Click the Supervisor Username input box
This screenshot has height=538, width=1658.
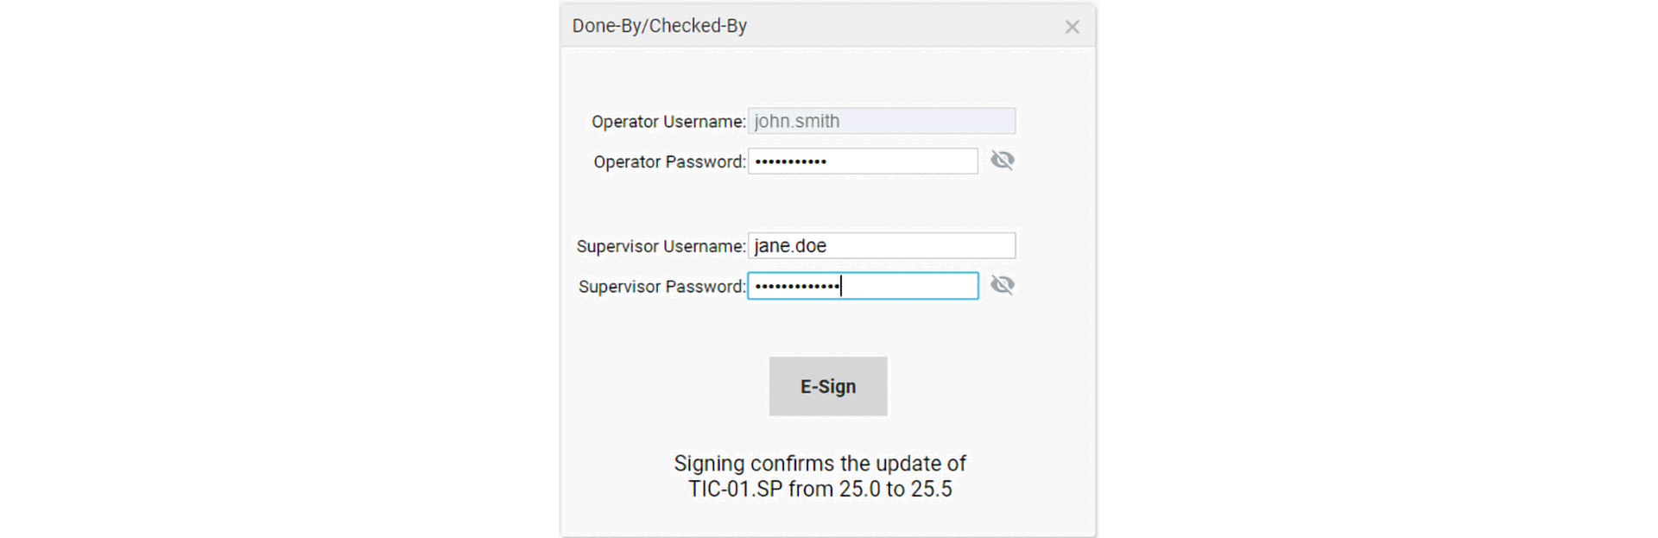[x=881, y=246]
